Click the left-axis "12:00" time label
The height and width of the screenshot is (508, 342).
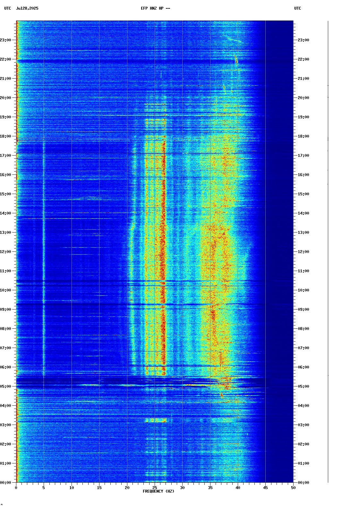(5, 252)
